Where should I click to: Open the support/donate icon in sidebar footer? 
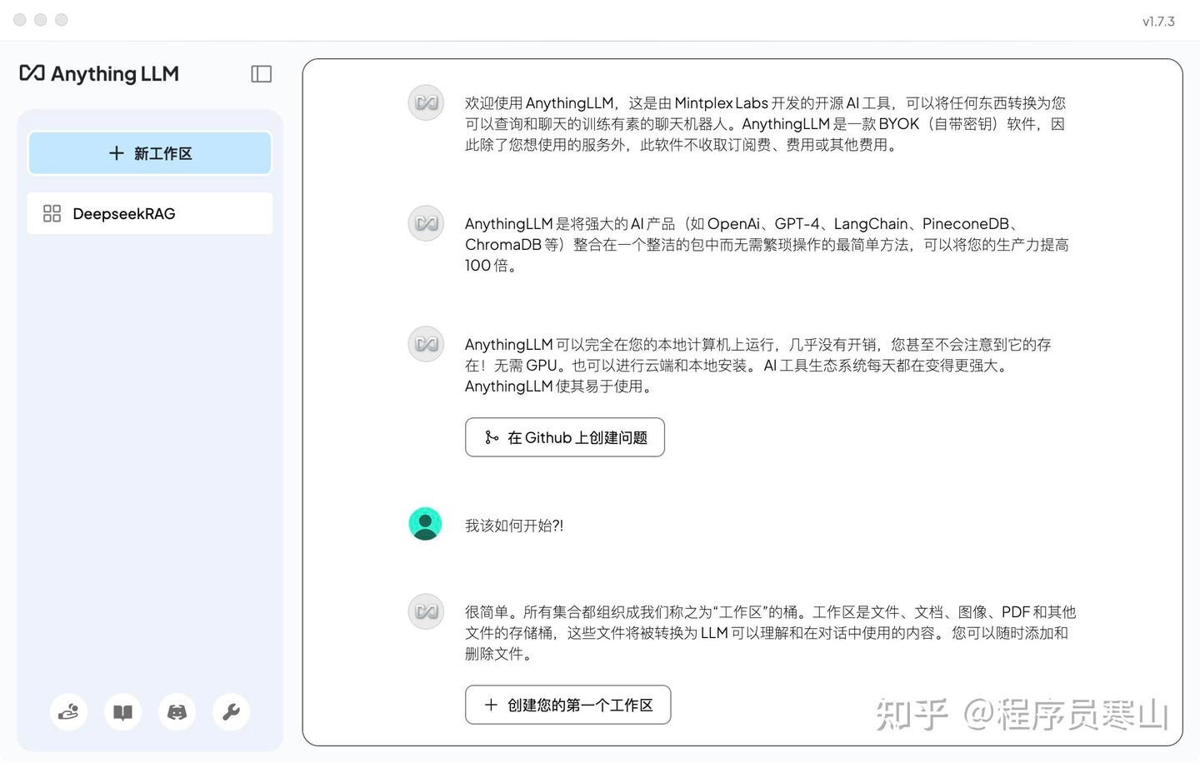(x=68, y=711)
